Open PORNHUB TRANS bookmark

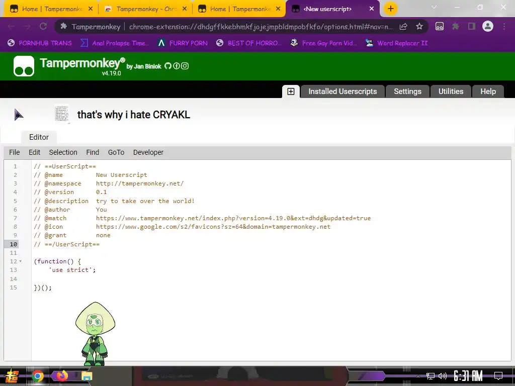pyautogui.click(x=40, y=43)
